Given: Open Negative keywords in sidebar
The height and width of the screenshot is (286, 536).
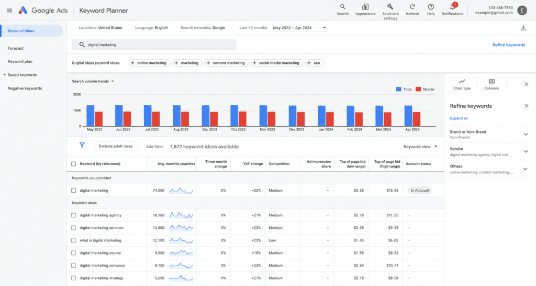Looking at the screenshot, I should (x=25, y=89).
